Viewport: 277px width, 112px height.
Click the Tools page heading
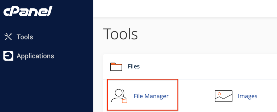tap(120, 34)
